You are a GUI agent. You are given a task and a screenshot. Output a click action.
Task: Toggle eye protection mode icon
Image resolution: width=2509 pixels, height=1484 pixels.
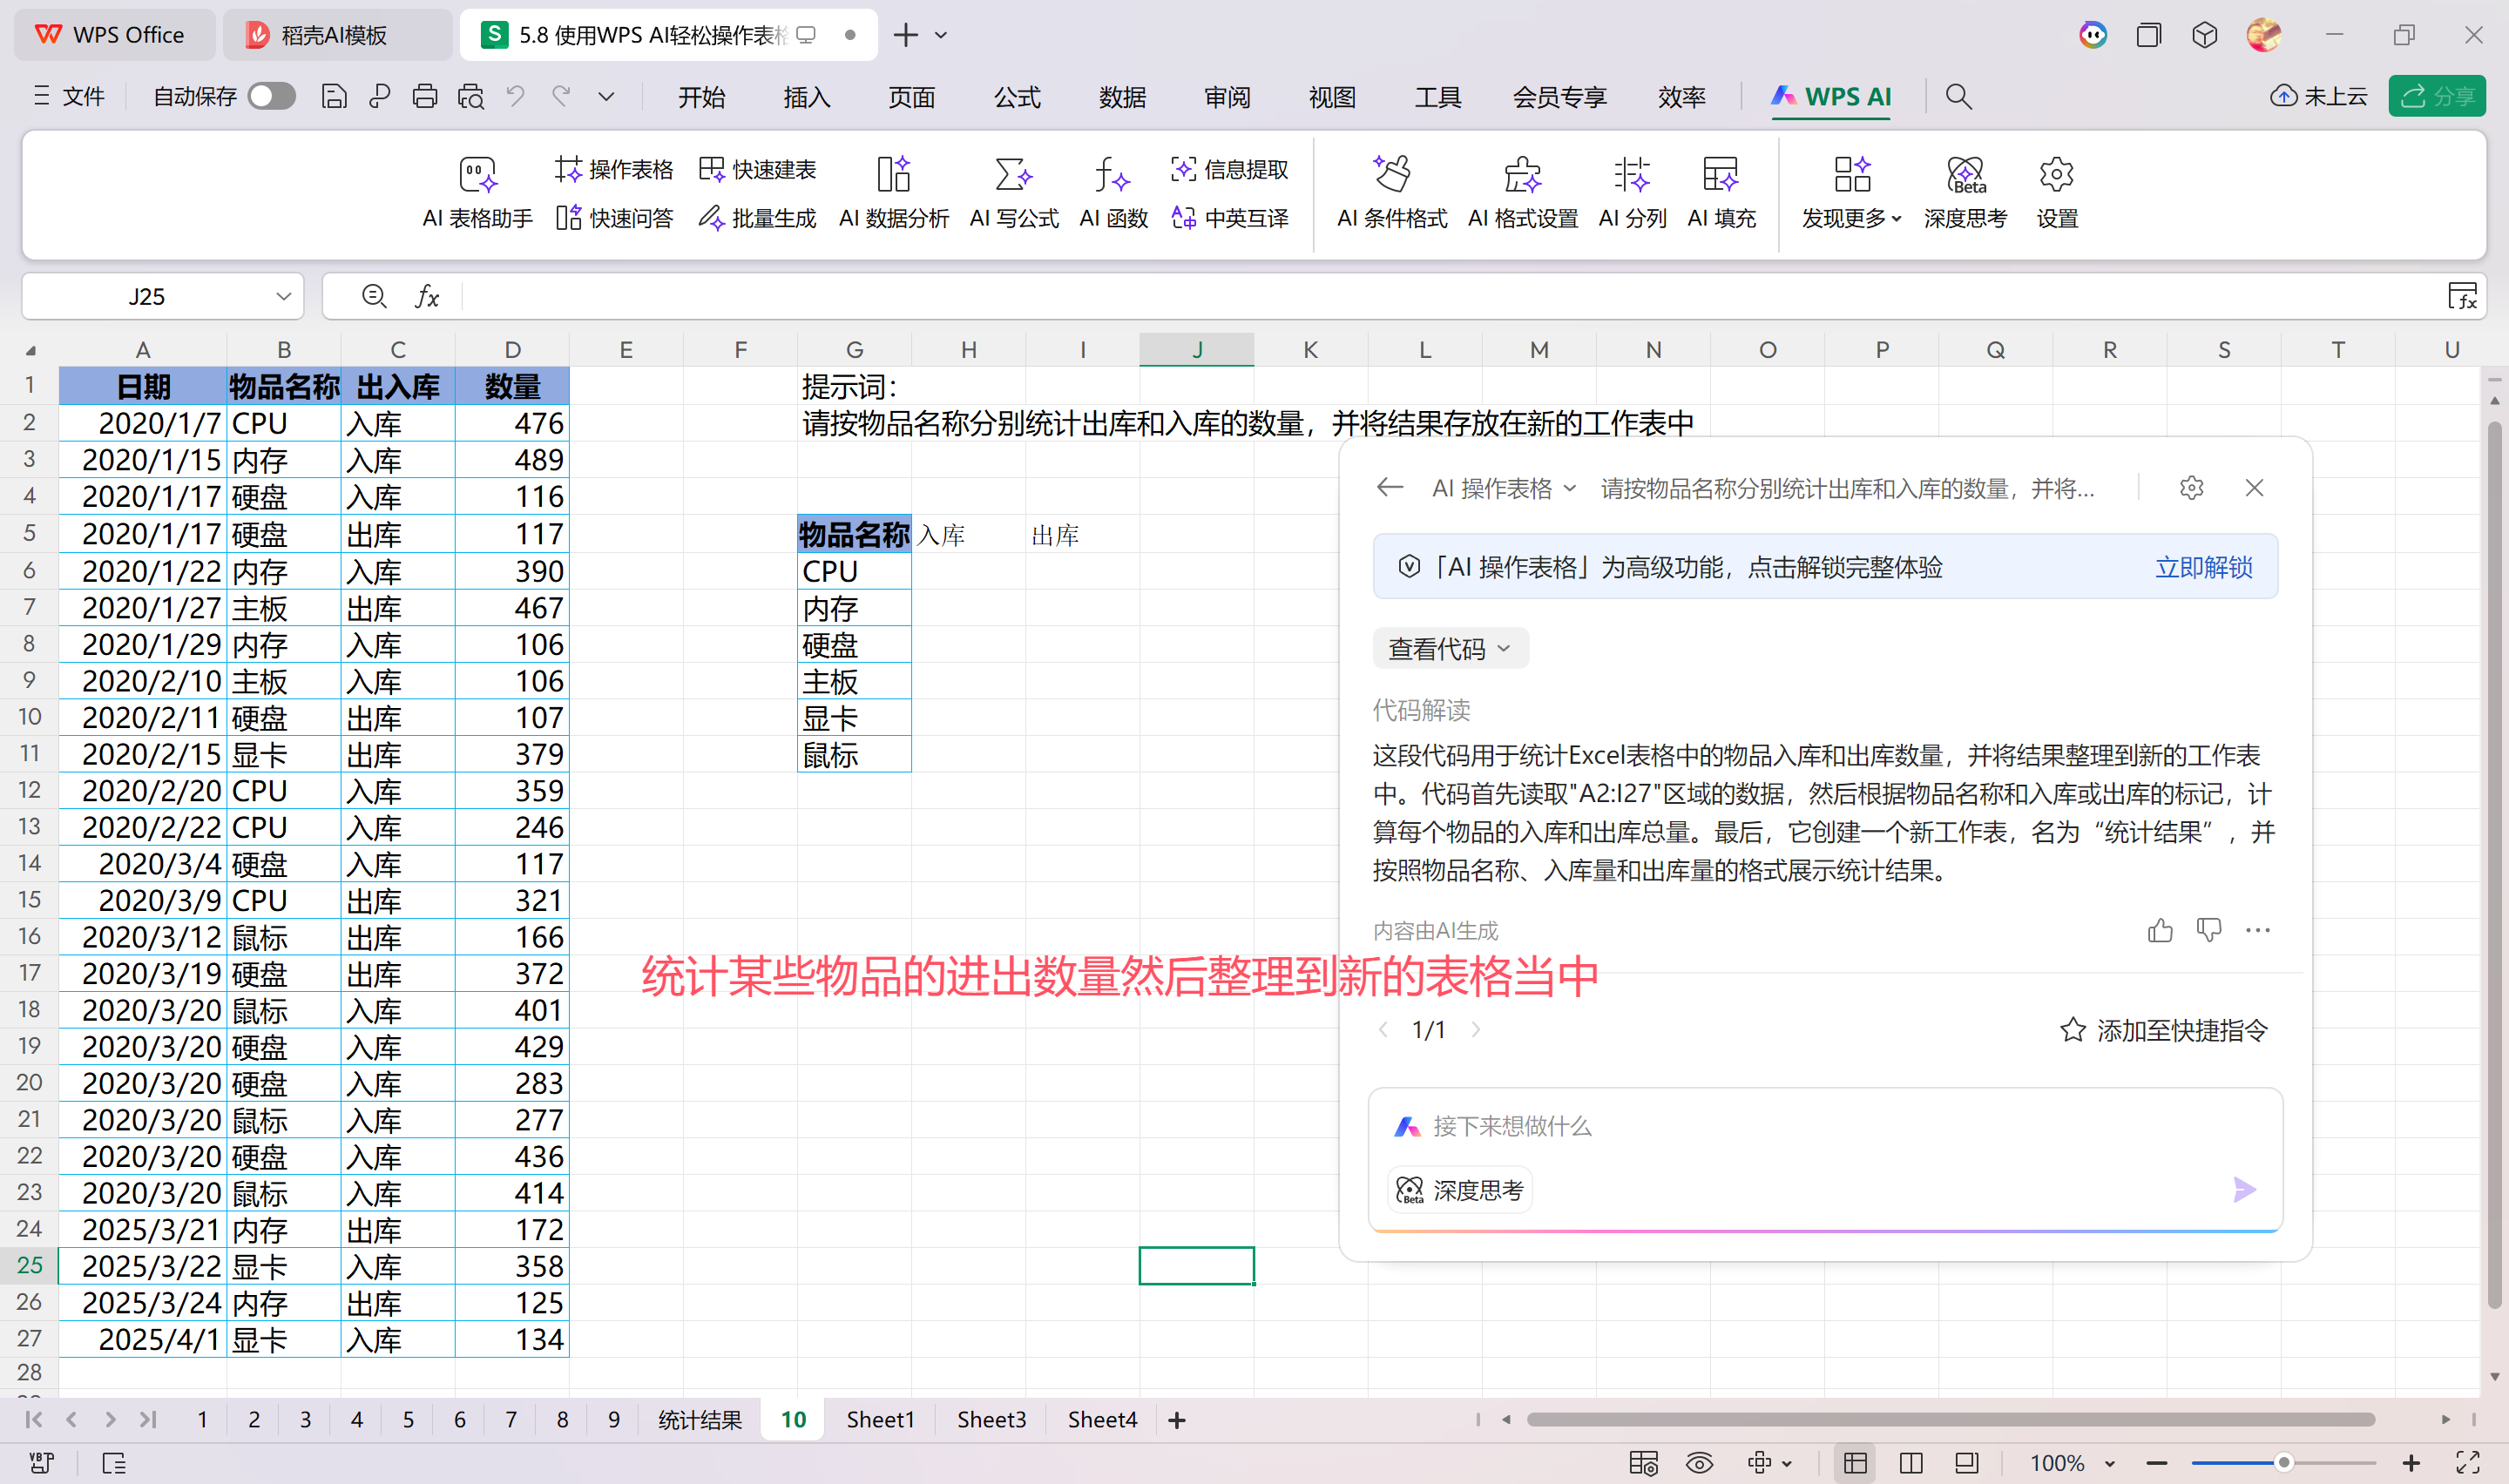point(1699,1463)
